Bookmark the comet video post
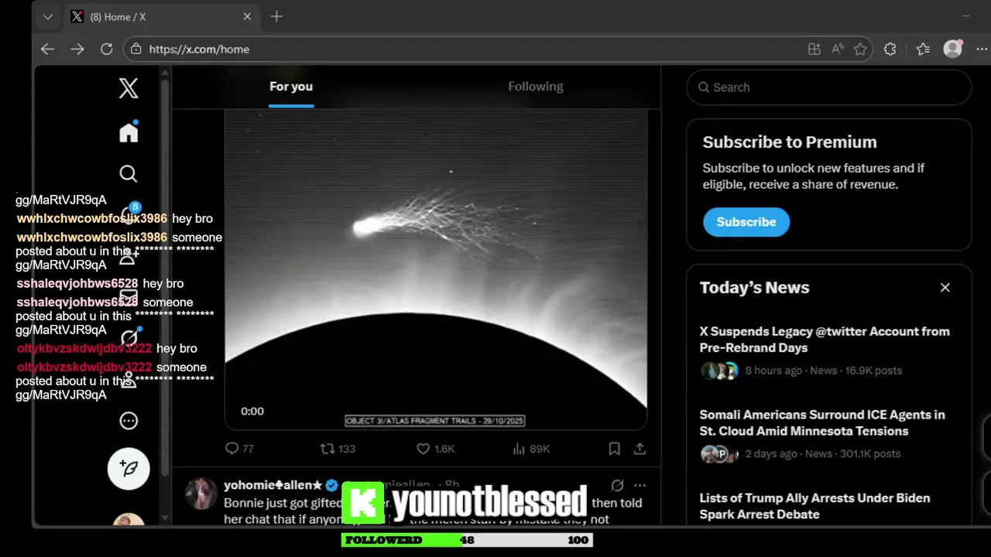Viewport: 991px width, 557px height. 614,449
